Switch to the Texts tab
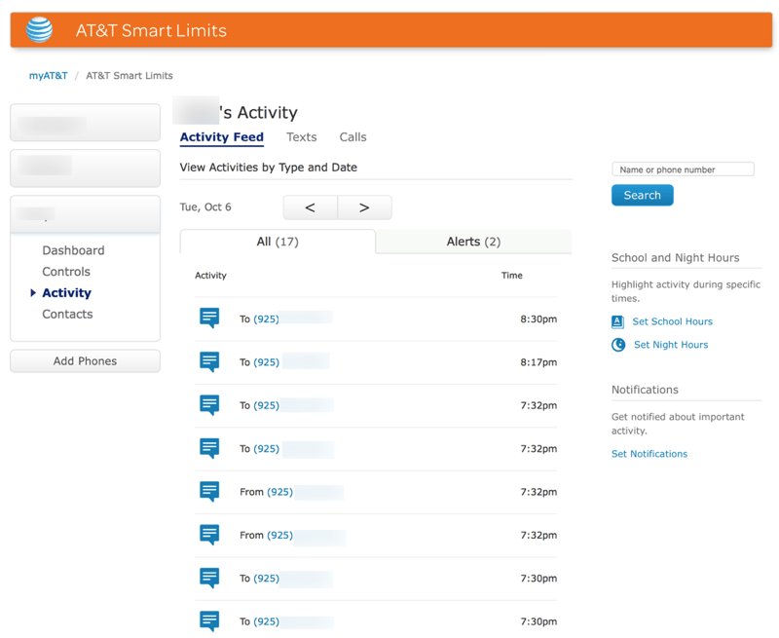This screenshot has width=779, height=638. [x=302, y=137]
